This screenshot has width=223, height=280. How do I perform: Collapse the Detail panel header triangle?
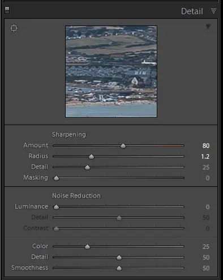pyautogui.click(x=213, y=11)
